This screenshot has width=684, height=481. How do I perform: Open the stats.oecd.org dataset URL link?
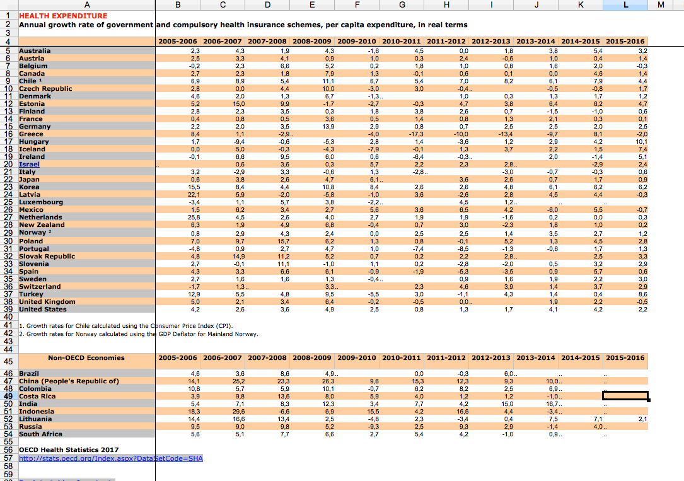(111, 459)
